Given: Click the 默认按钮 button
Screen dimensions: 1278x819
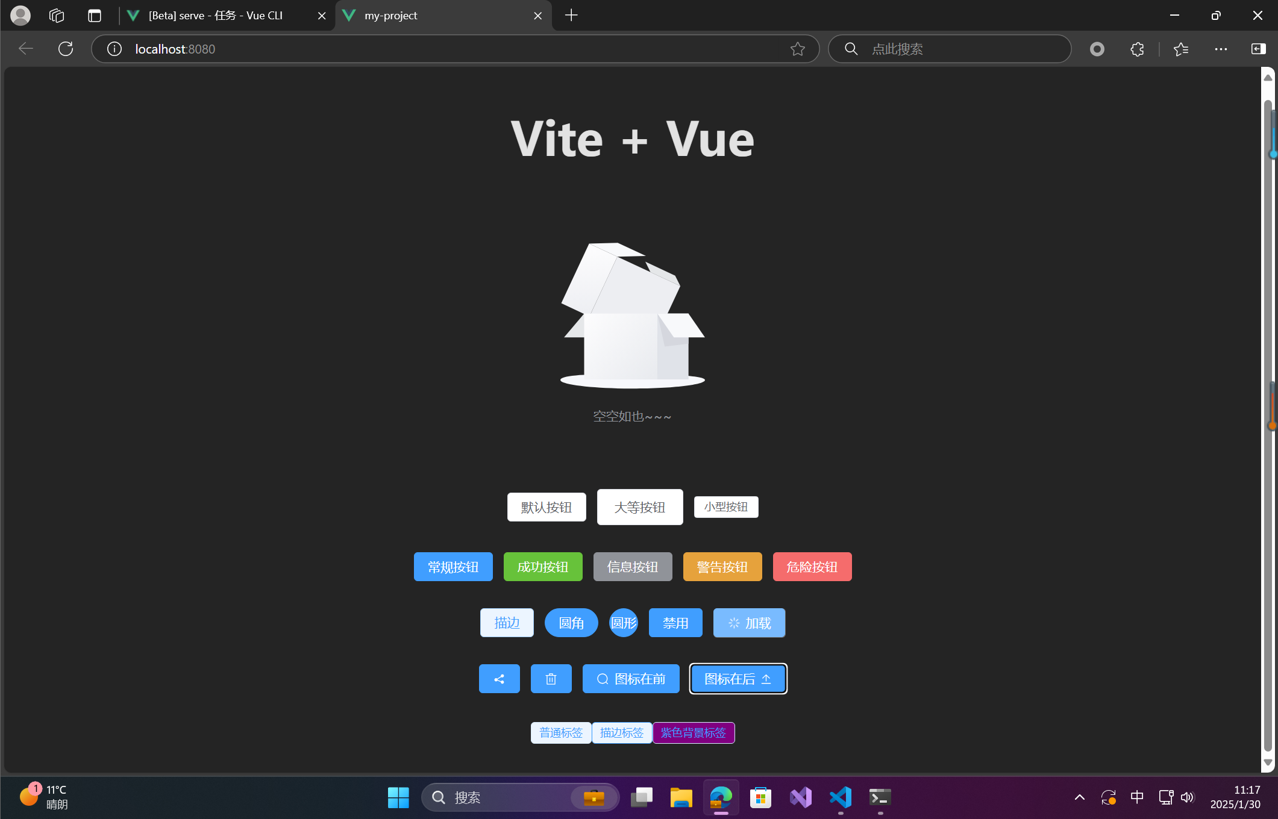Looking at the screenshot, I should coord(547,507).
